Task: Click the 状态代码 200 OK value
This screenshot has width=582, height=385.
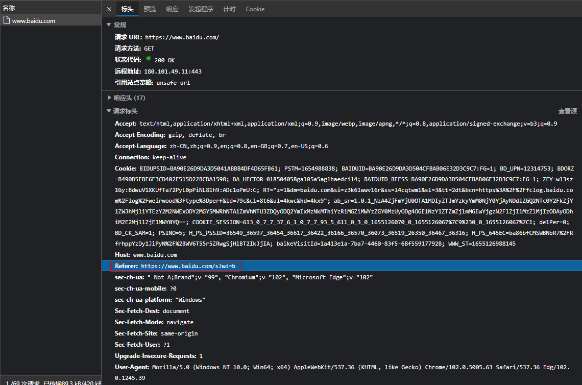Action: (164, 60)
